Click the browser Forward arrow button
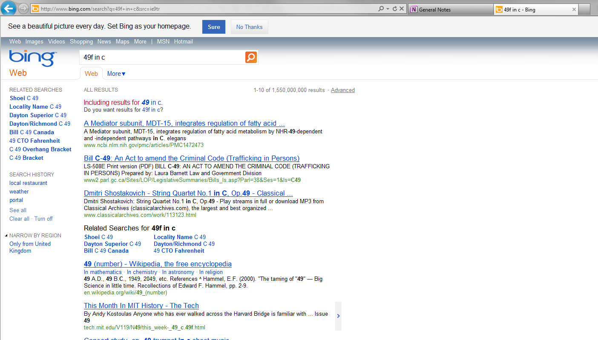Screen dimensions: 598x340 (23, 9)
